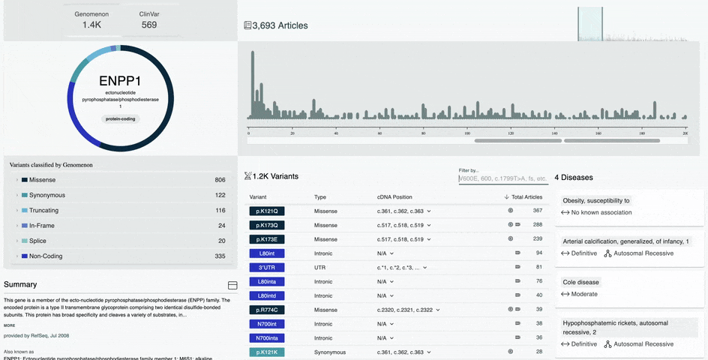The width and height of the screenshot is (708, 360).
Task: Click the L80intd variant badge
Action: click(x=267, y=295)
